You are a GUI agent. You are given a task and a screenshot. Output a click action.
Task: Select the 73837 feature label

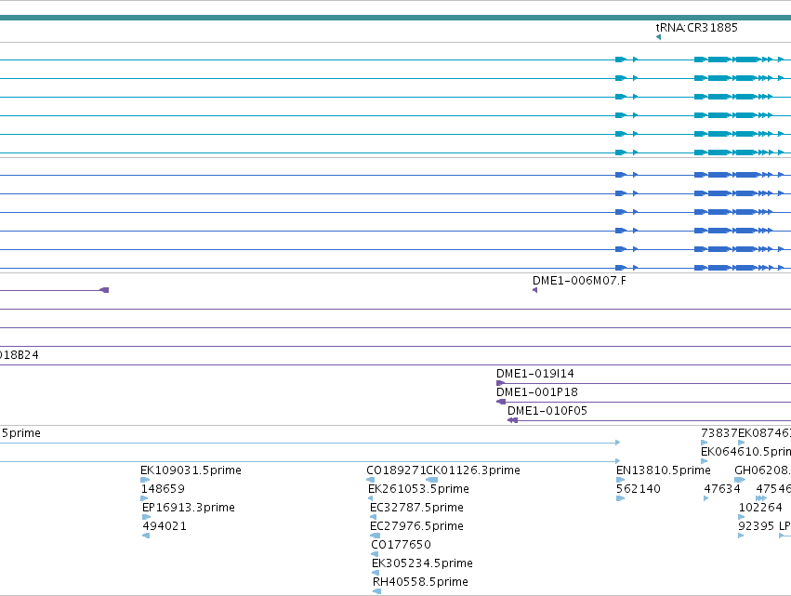[719, 433]
